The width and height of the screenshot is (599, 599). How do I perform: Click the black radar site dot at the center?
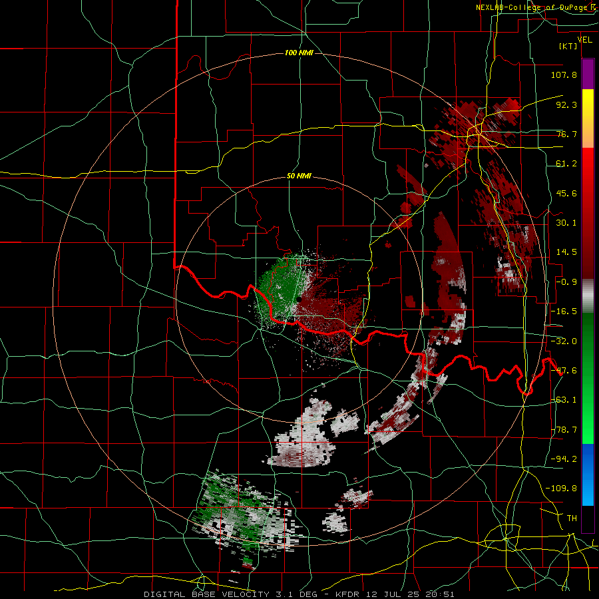[299, 299]
